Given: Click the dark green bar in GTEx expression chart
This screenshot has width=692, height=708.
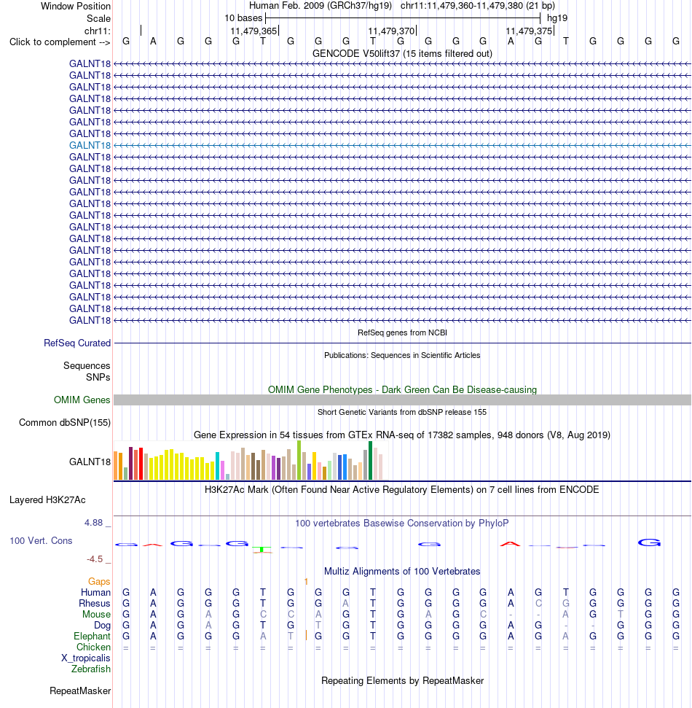Looking at the screenshot, I should coord(370,461).
